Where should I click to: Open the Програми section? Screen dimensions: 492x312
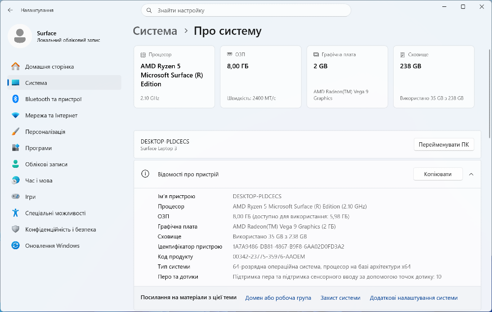(x=64, y=148)
